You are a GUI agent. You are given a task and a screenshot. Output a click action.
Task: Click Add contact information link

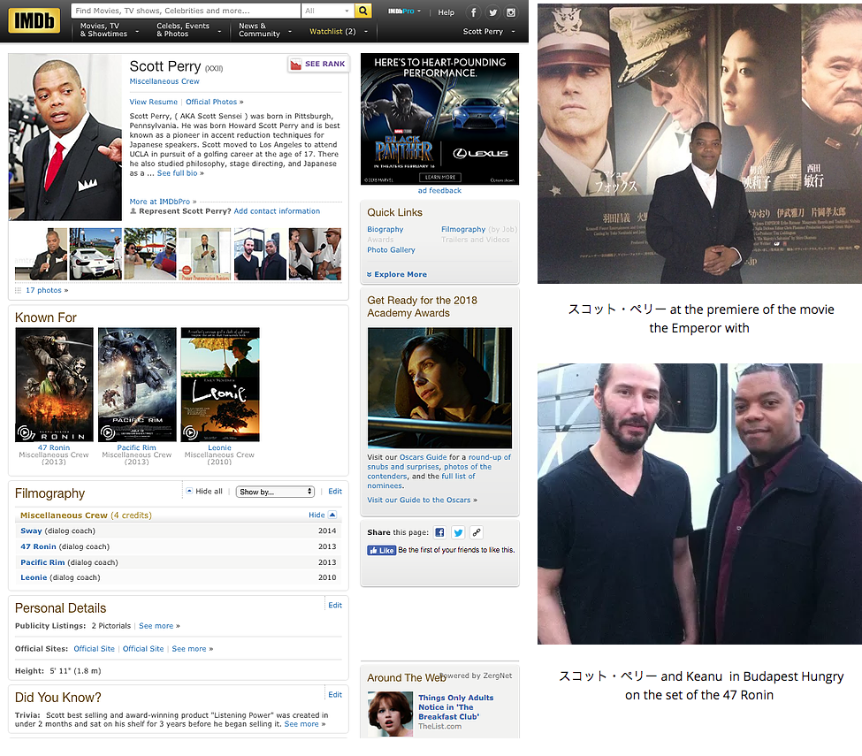pyautogui.click(x=277, y=211)
